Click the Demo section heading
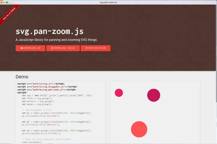This screenshot has height=144, width=217. 22,77
